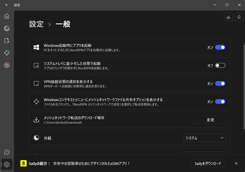Click the download location arrow icon
This screenshot has width=245, height=172.
pos(36,120)
